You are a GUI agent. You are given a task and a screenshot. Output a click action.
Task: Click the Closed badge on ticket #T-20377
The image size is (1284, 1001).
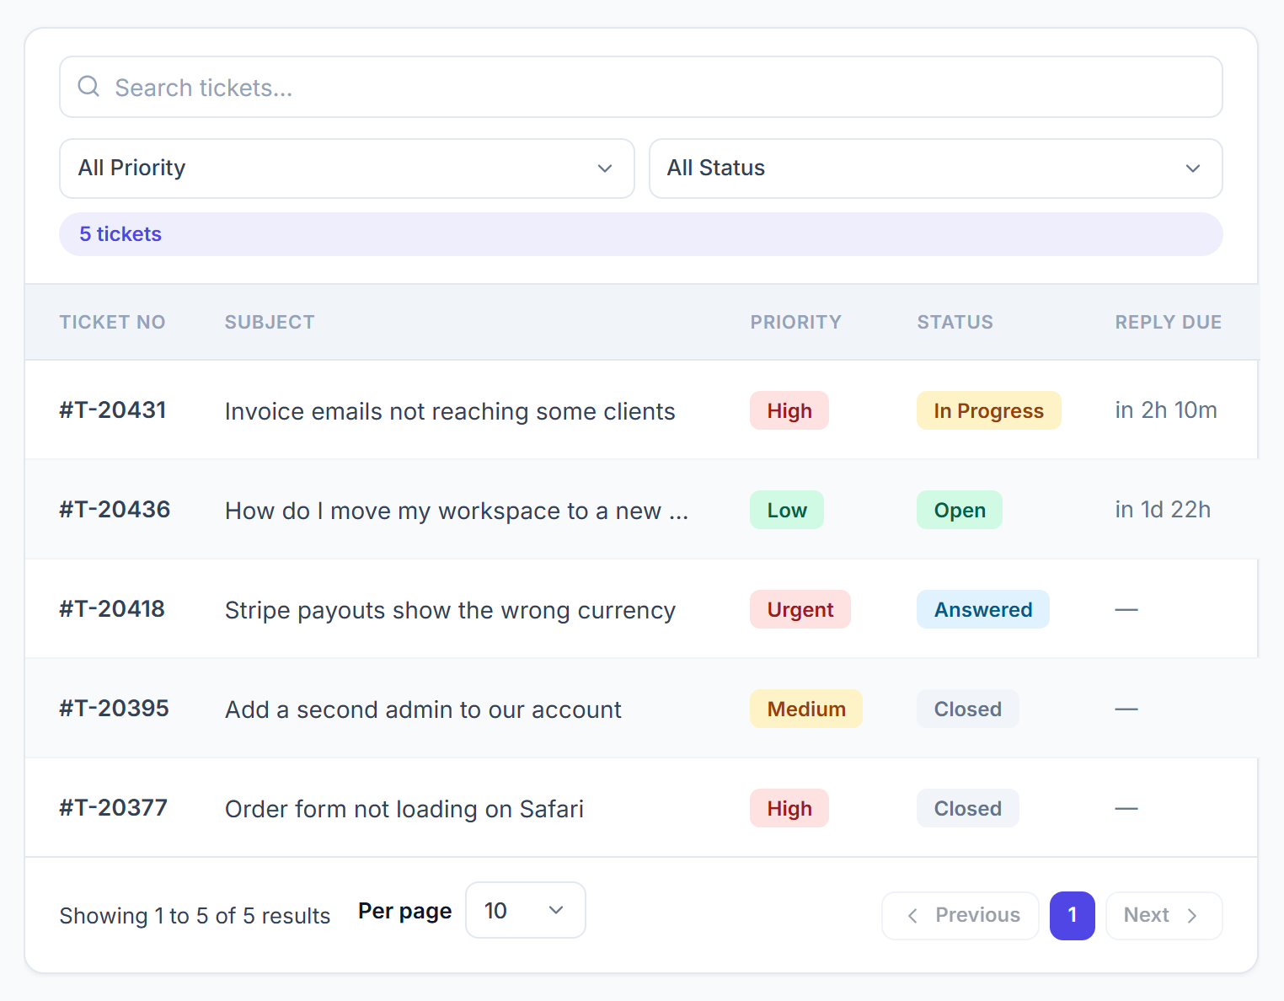pos(968,808)
